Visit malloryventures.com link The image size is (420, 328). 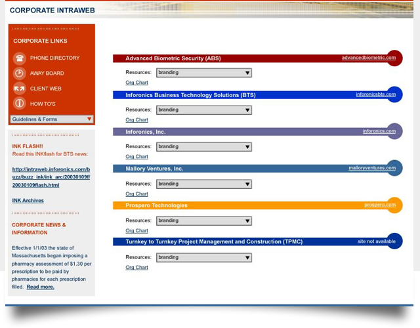tap(372, 168)
